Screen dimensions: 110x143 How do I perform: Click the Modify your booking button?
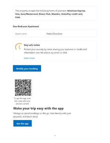pos(27,68)
